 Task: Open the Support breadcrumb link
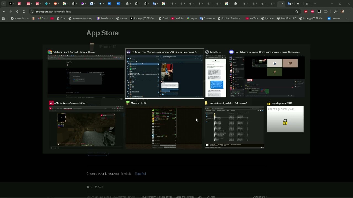click(x=99, y=186)
